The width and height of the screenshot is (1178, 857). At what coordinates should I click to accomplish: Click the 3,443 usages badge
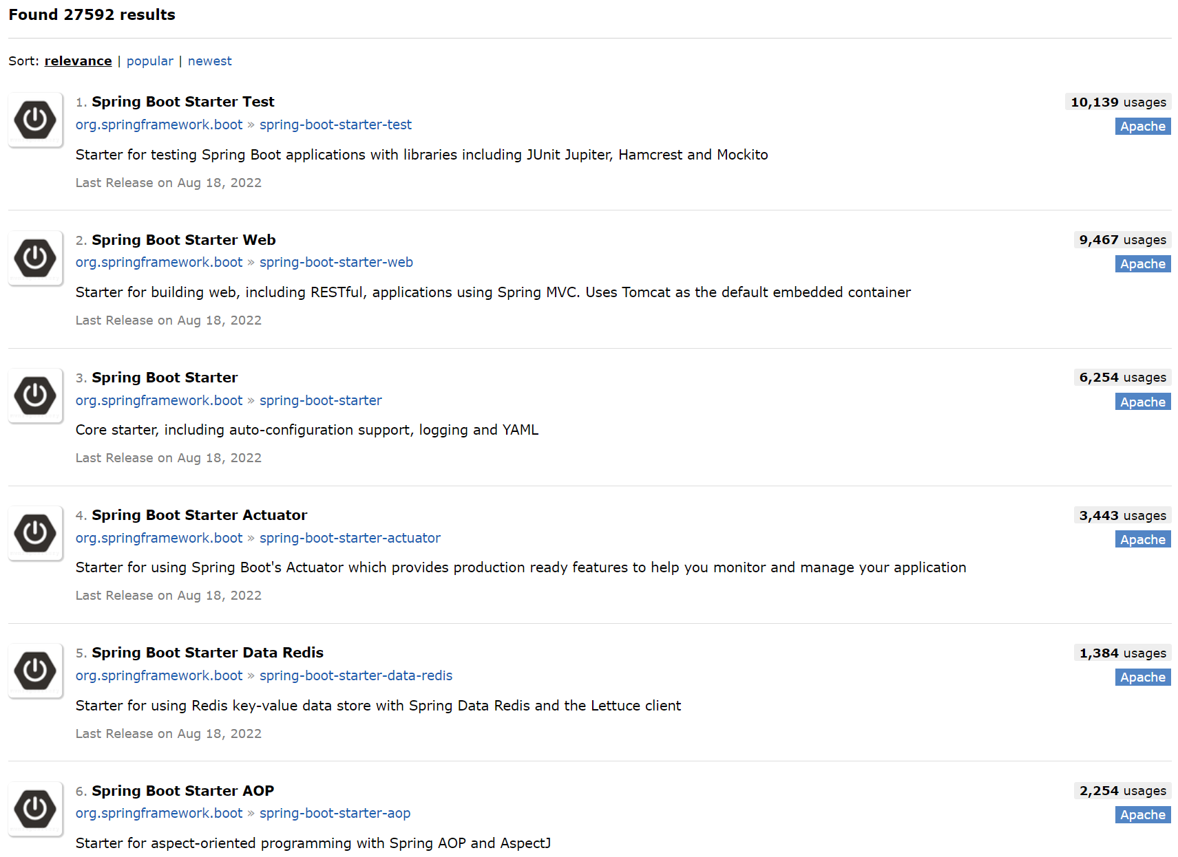point(1122,516)
